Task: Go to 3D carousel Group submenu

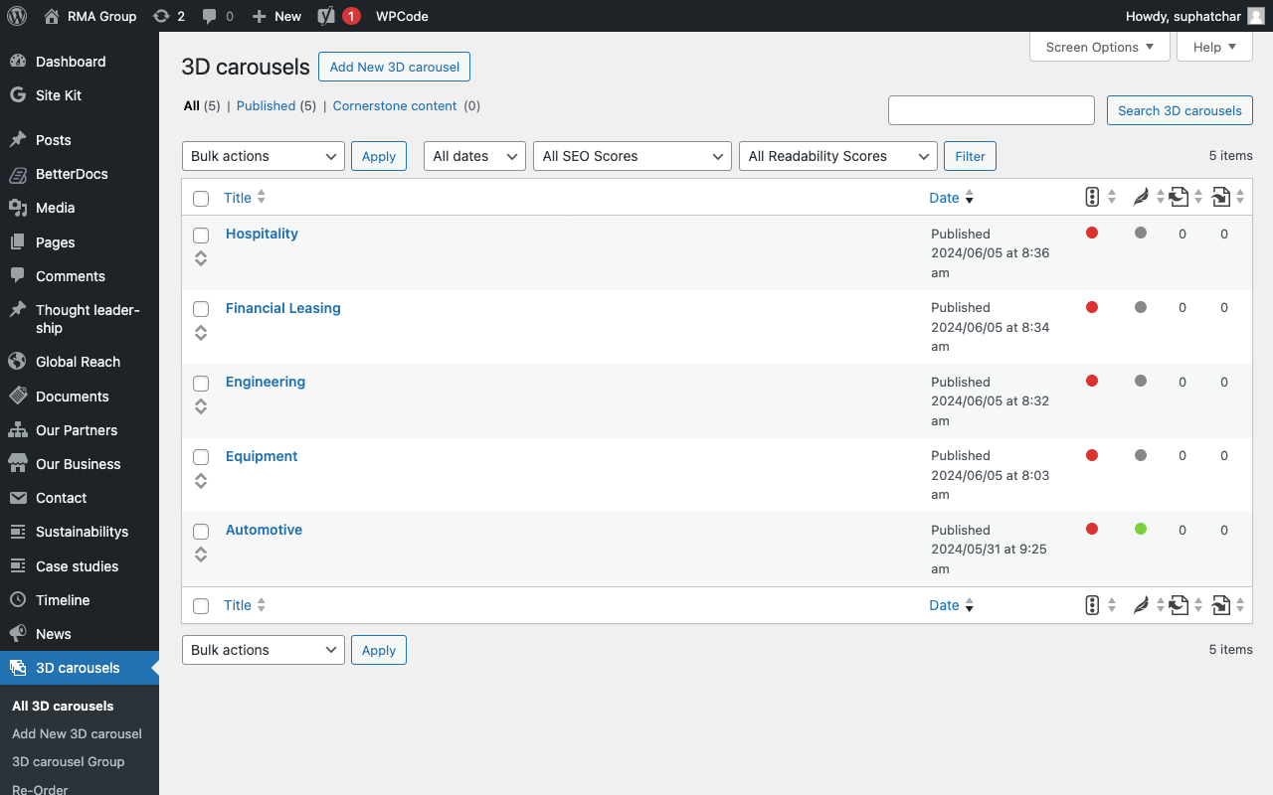Action: click(x=68, y=761)
